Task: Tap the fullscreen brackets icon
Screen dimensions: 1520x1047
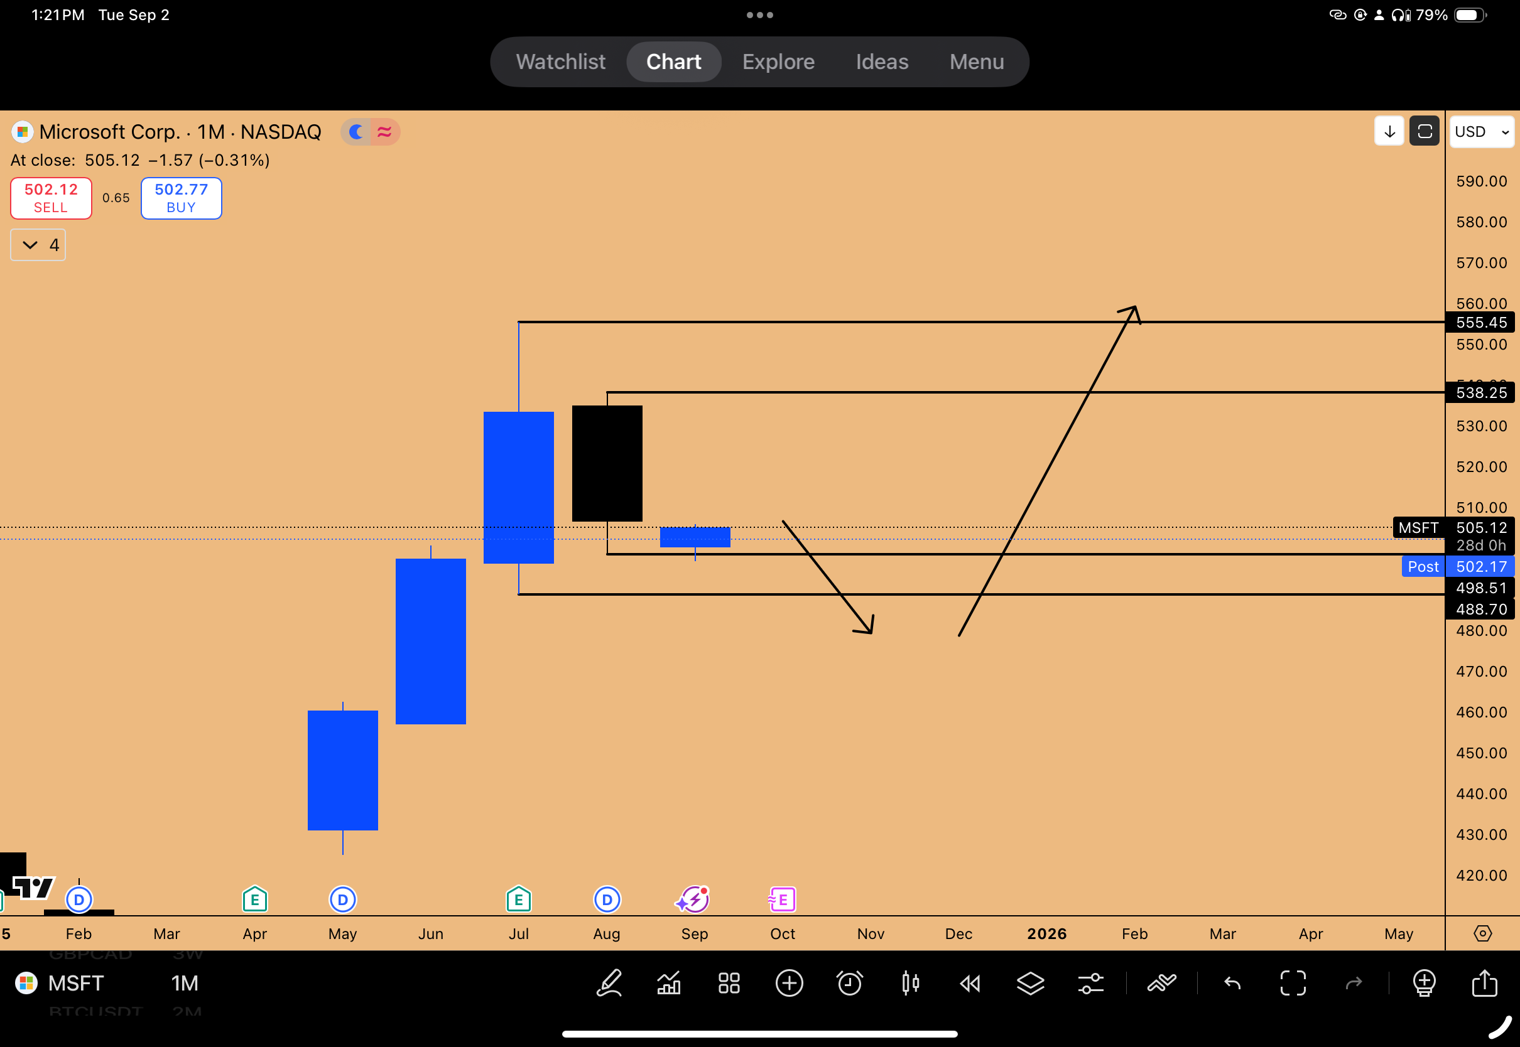Action: pos(1293,983)
